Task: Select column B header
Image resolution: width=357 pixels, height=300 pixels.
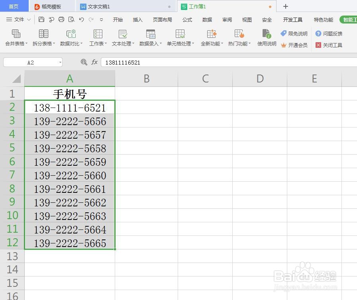Action: (x=146, y=78)
